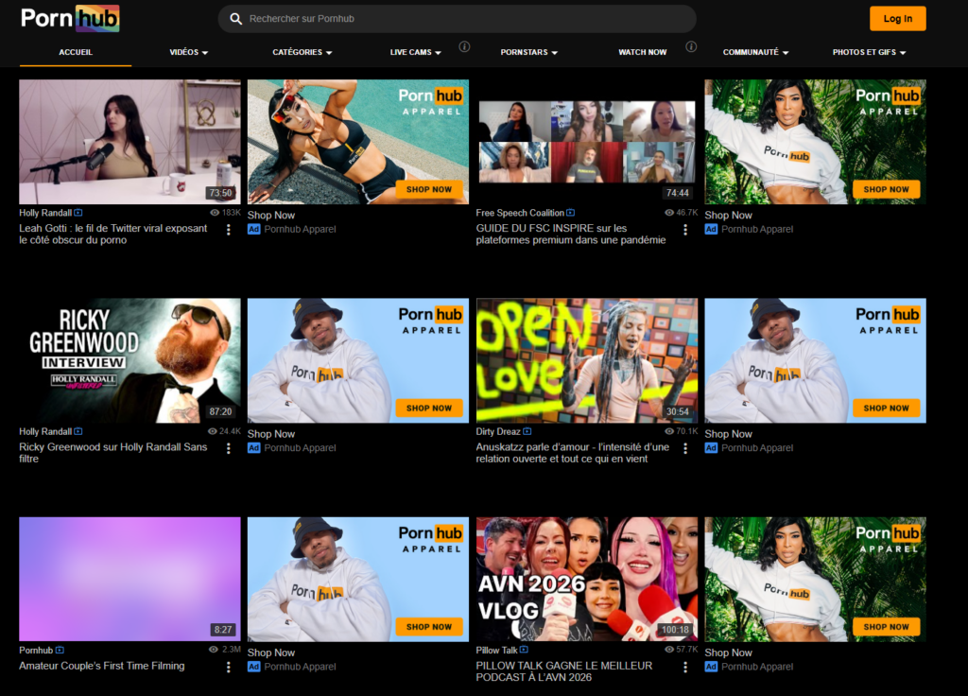The image size is (968, 696).
Task: Open title 'Leah Gotti : le fil de Twitter viral'
Action: coord(113,235)
